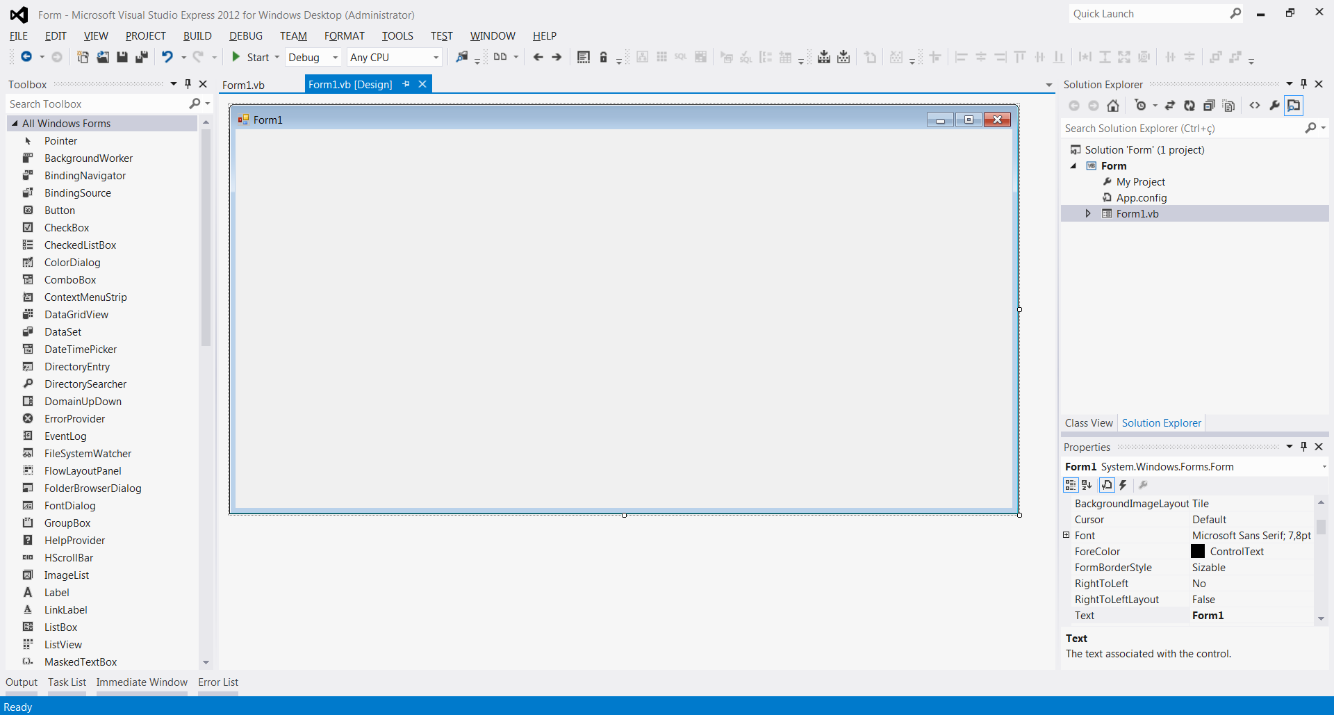Toggle Categorized view in Properties
The height and width of the screenshot is (715, 1334).
pos(1071,485)
